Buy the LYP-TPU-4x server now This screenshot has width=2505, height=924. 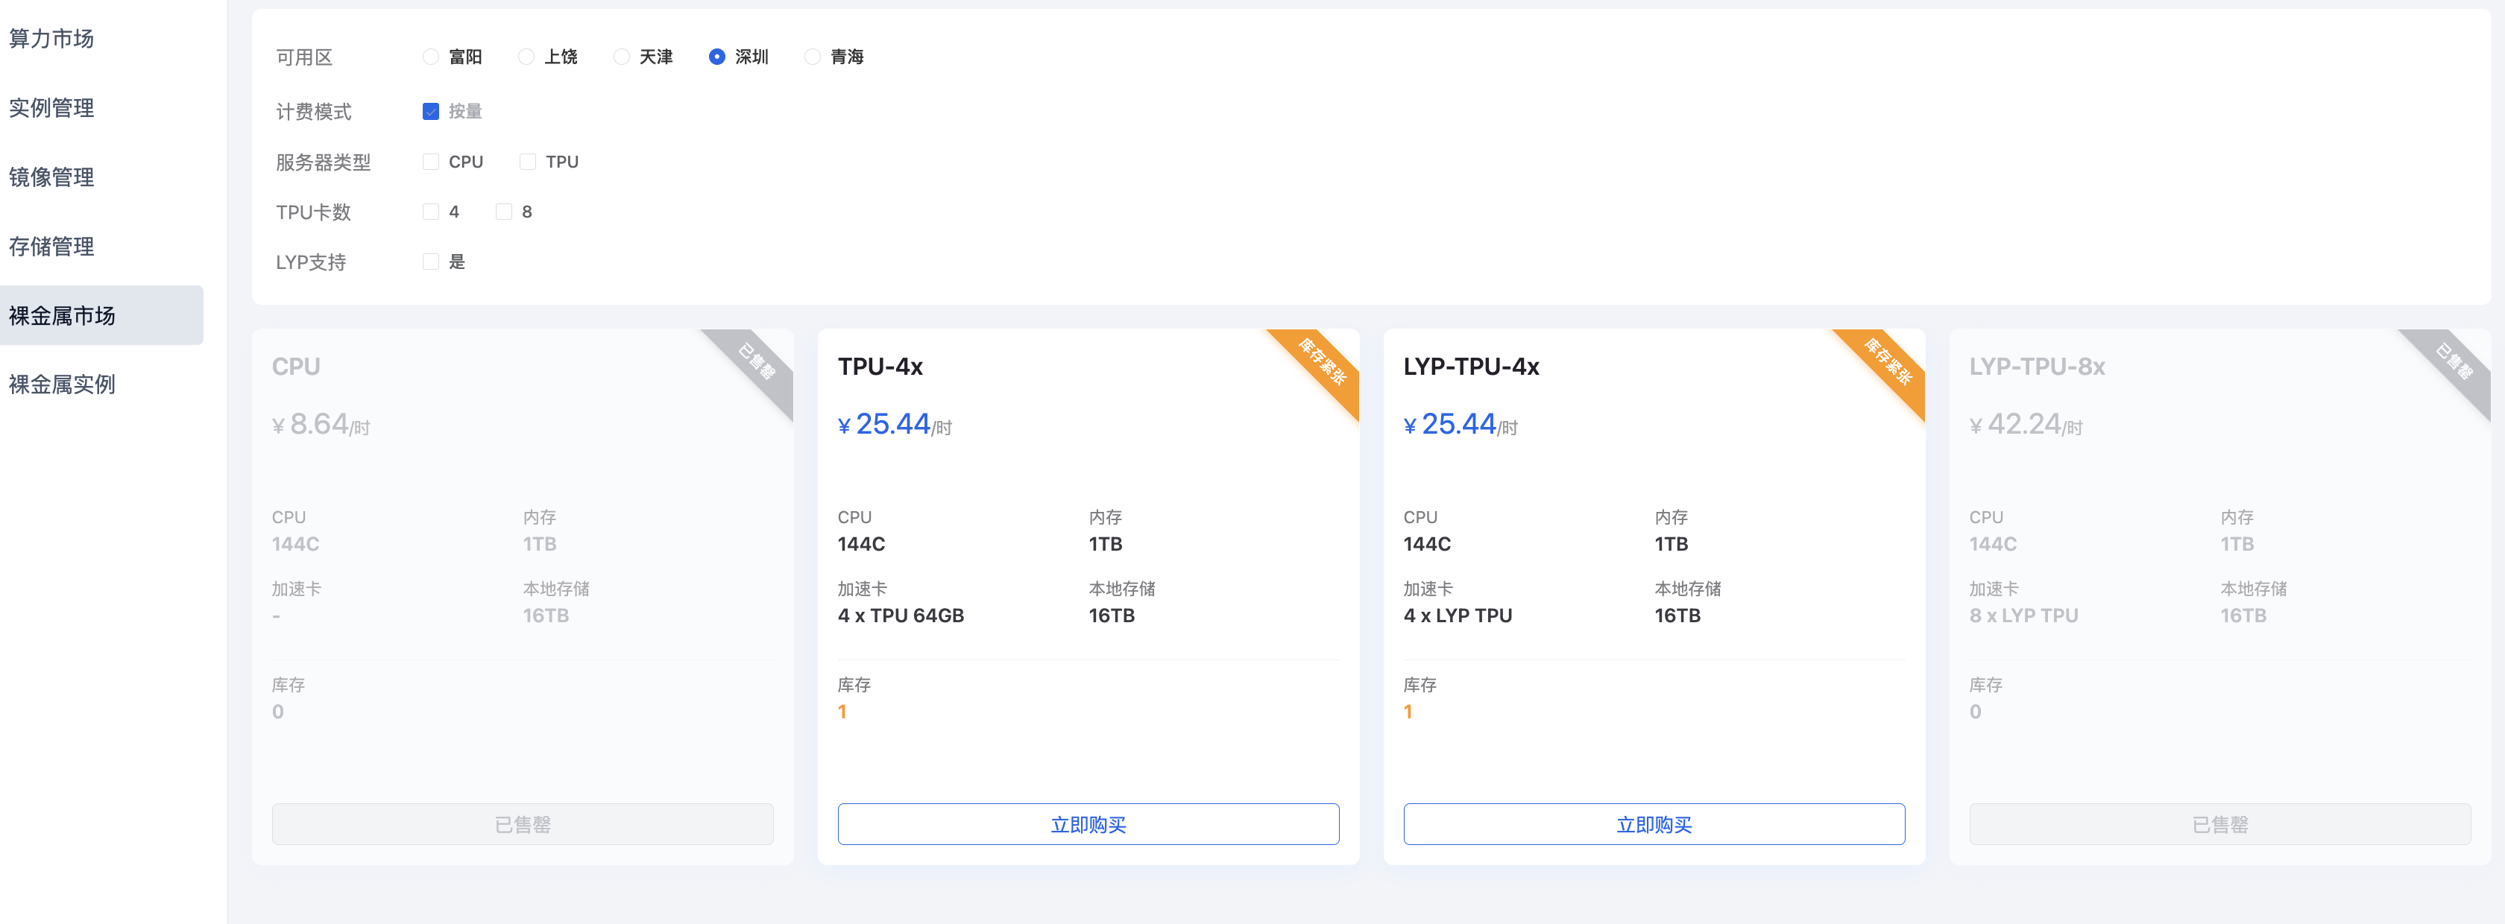[1653, 824]
